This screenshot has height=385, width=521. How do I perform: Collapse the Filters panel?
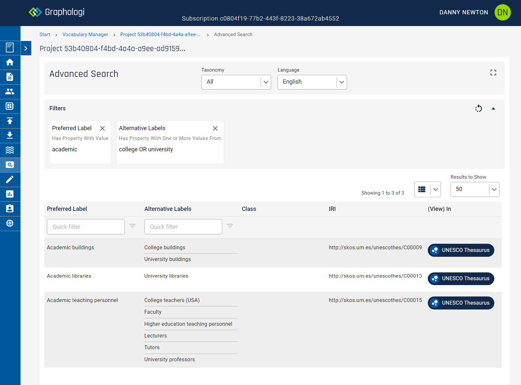click(x=493, y=109)
